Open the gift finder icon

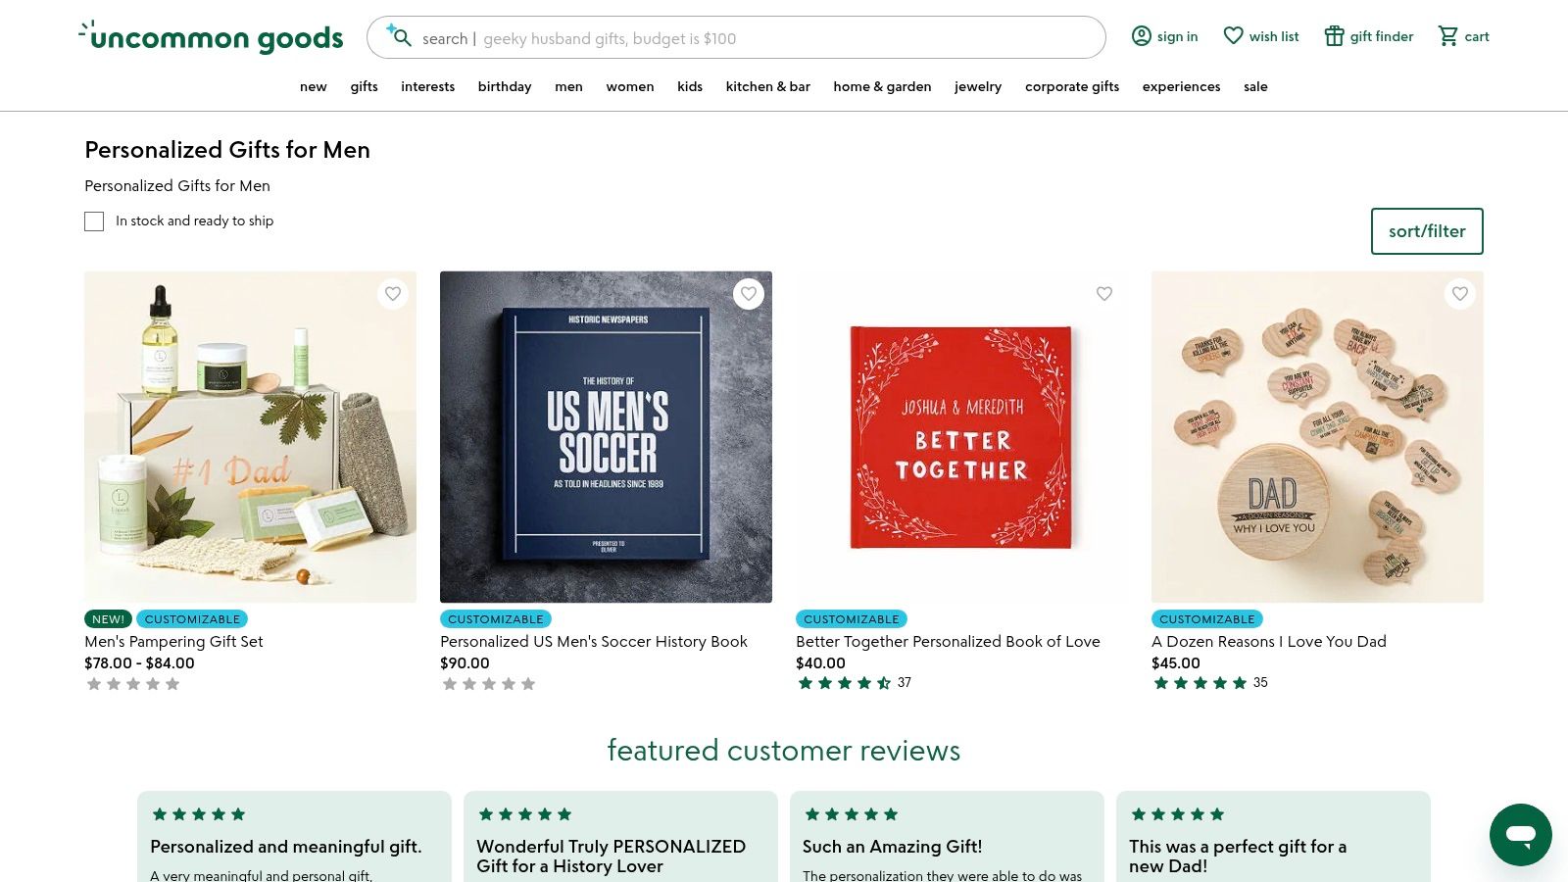1334,35
